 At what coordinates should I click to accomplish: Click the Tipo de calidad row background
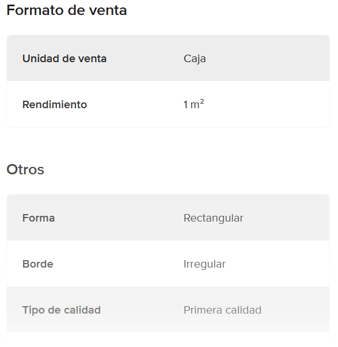pos(168,310)
